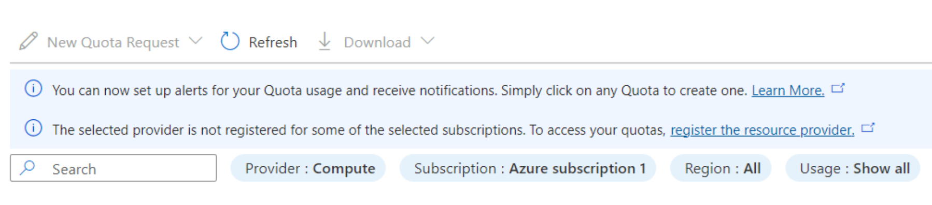
Task: Choose Refresh in the command bar
Action: tap(273, 42)
